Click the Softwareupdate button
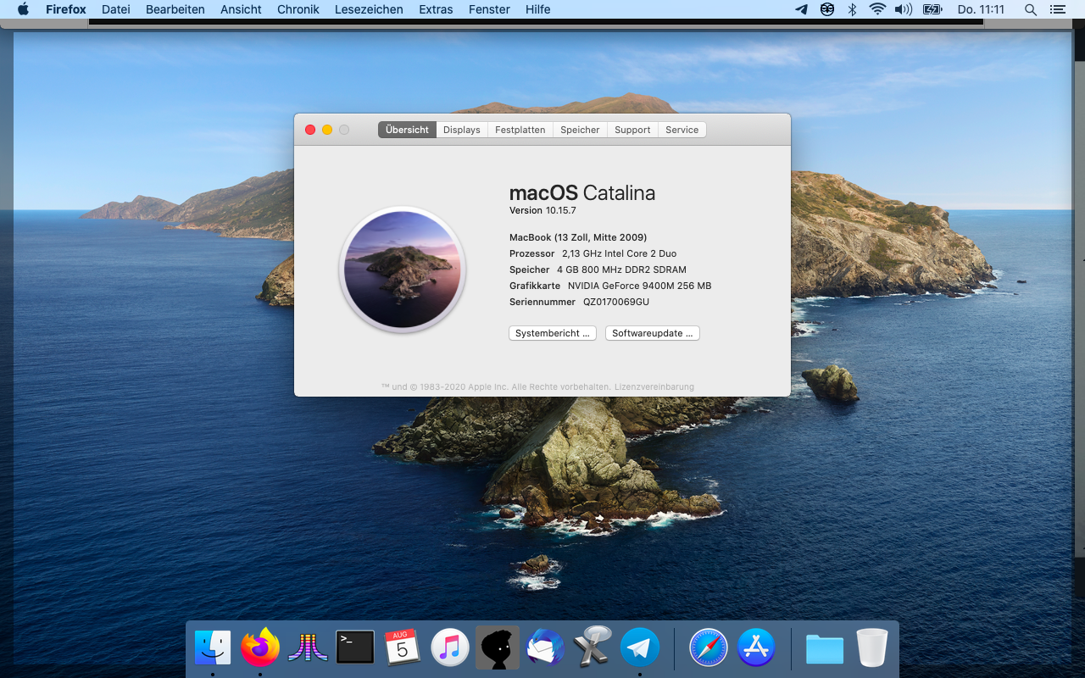 (652, 333)
